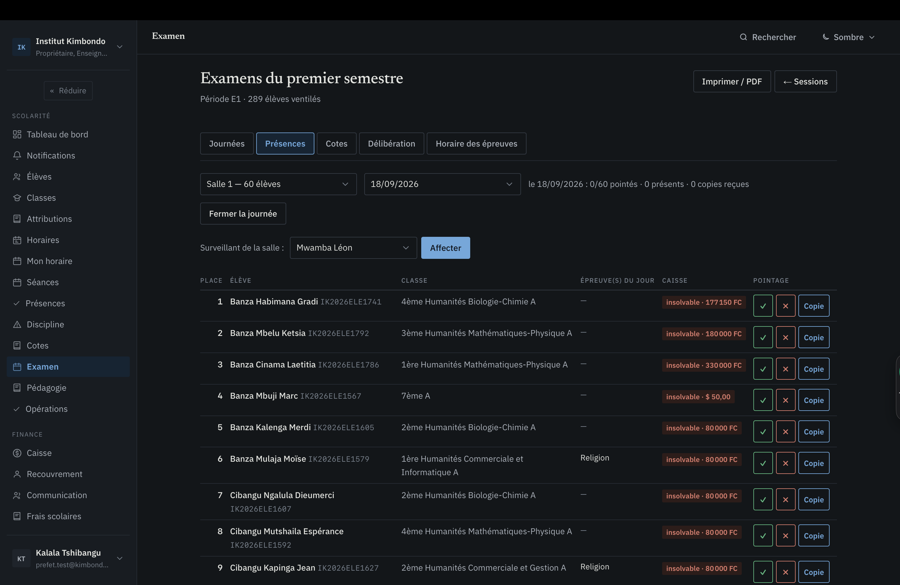This screenshot has height=585, width=900.
Task: Switch to Horaire des épreuves tab
Action: (476, 143)
